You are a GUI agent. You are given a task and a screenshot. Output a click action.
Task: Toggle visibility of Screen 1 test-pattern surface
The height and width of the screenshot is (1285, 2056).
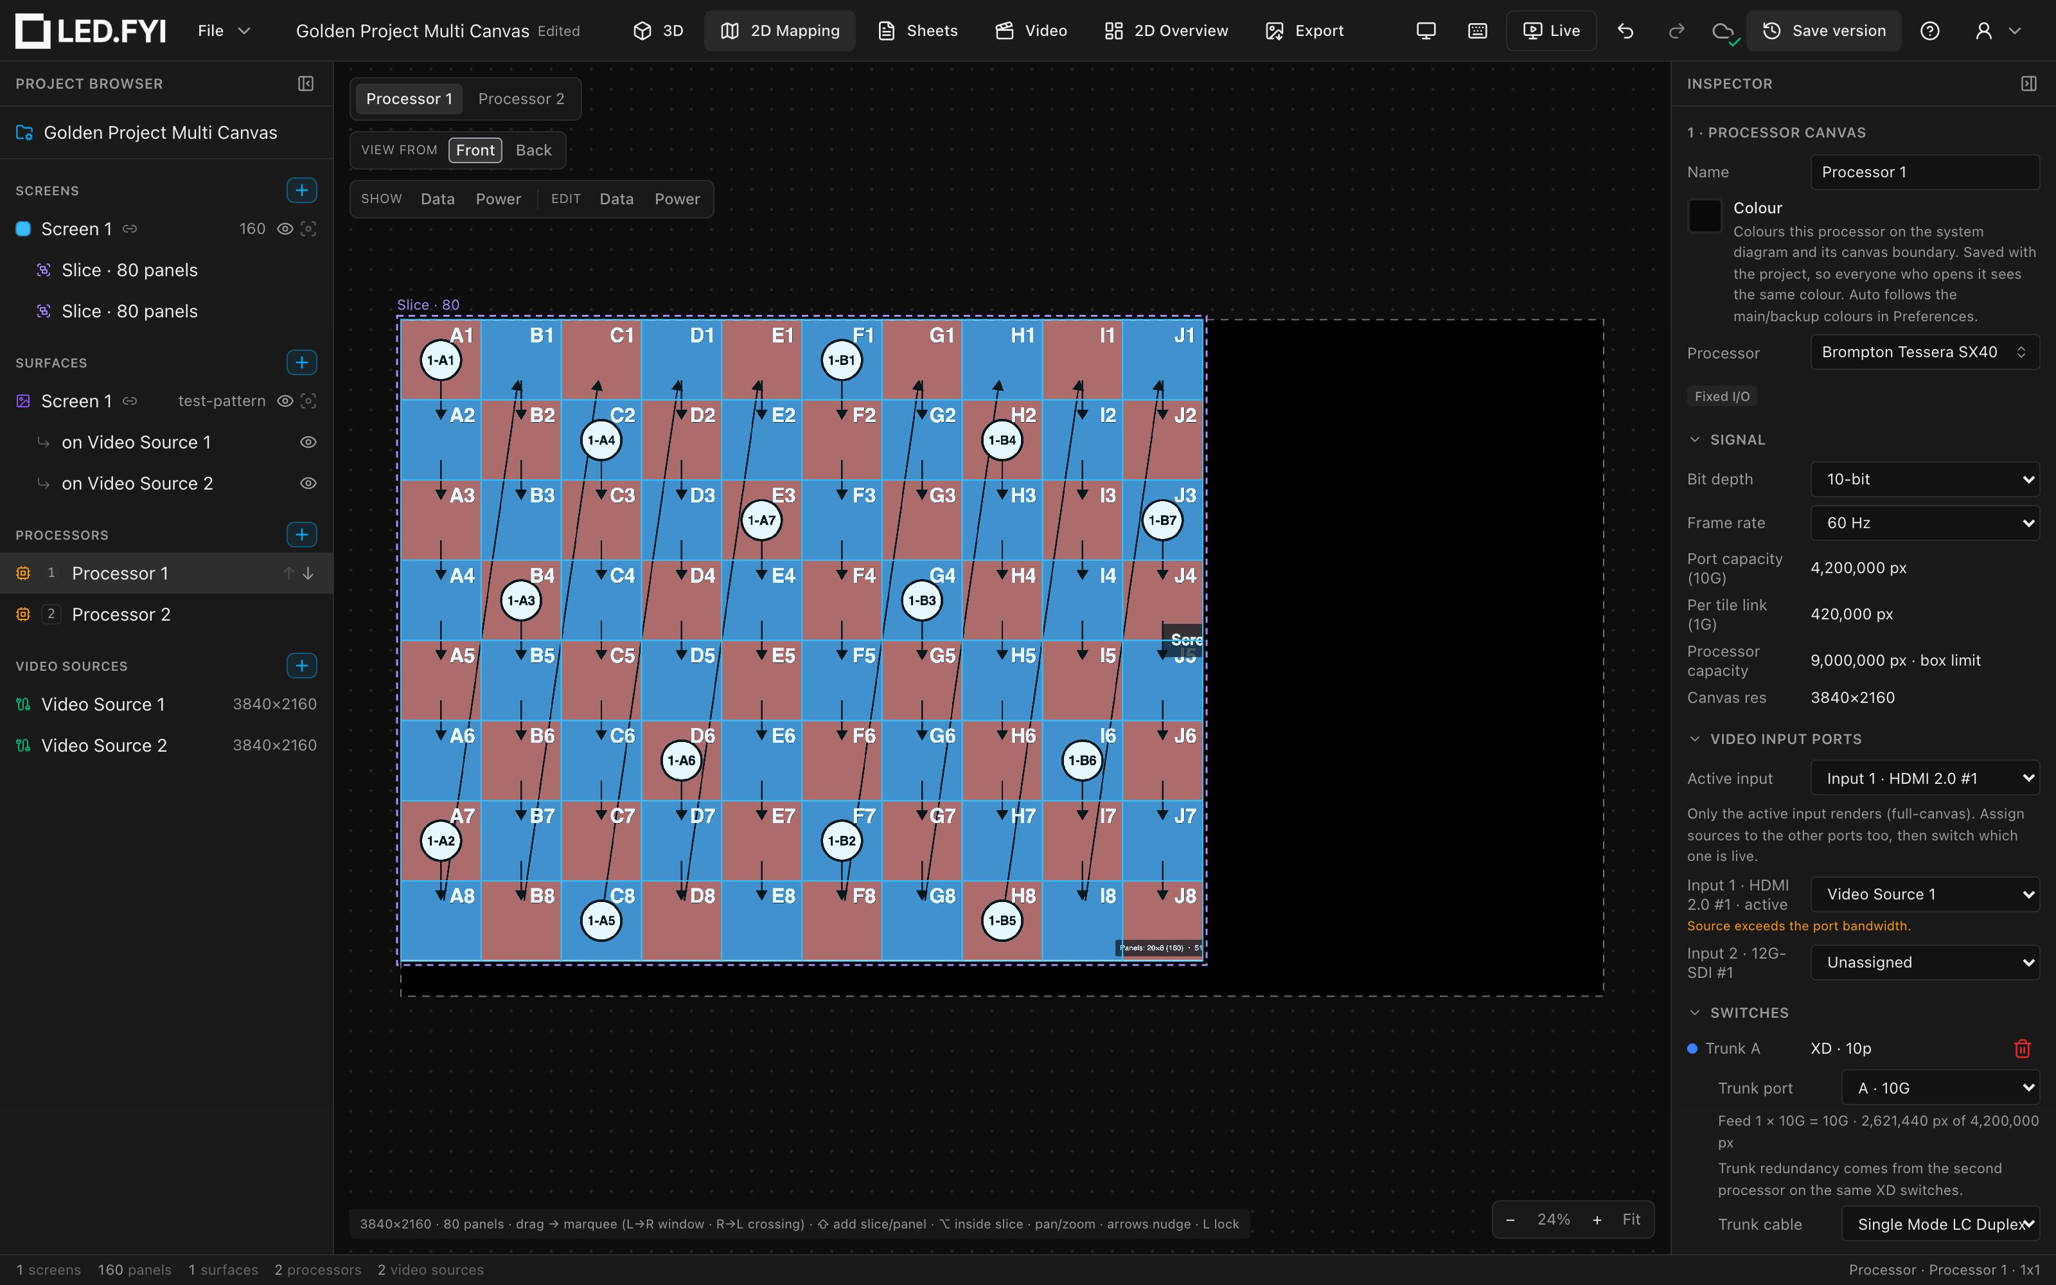[x=285, y=401]
